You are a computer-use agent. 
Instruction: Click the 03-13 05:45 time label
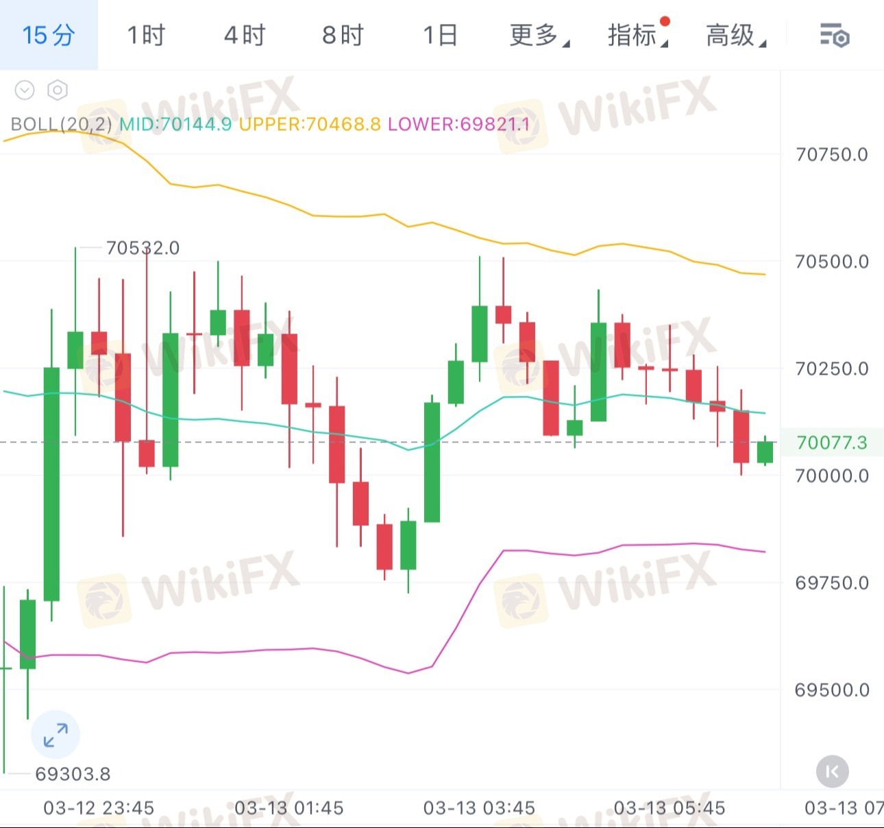click(x=669, y=808)
